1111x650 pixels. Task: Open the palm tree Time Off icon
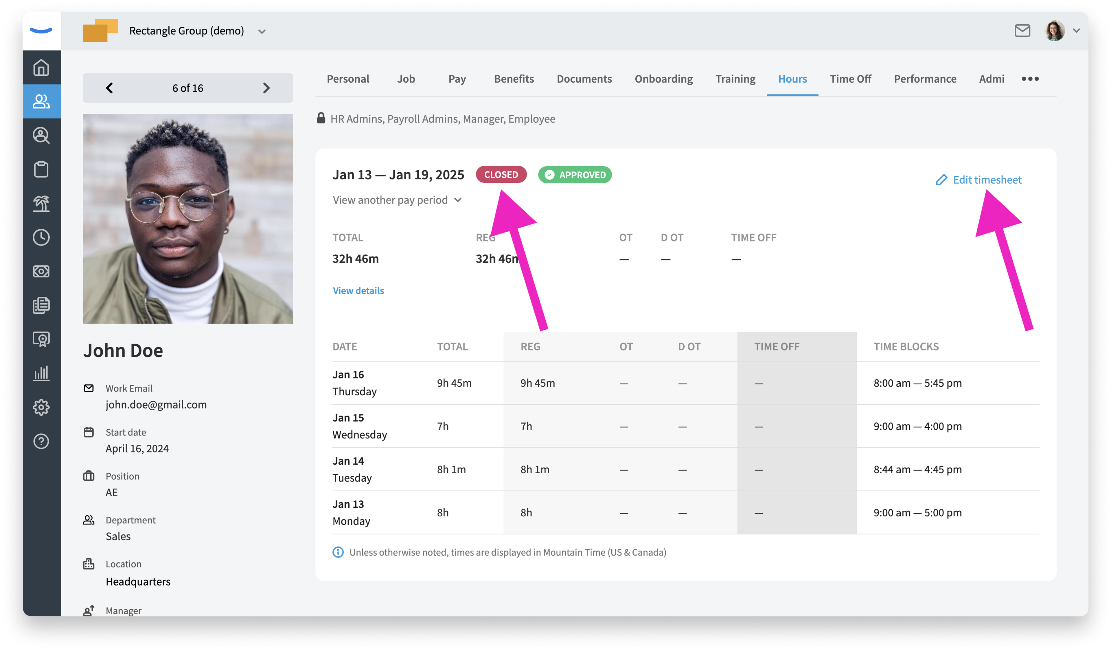(41, 203)
